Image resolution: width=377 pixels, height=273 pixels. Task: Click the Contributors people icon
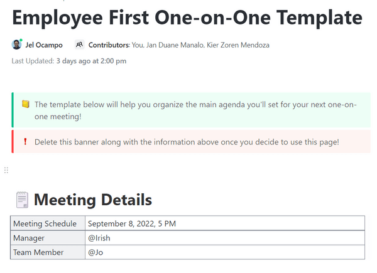click(79, 45)
